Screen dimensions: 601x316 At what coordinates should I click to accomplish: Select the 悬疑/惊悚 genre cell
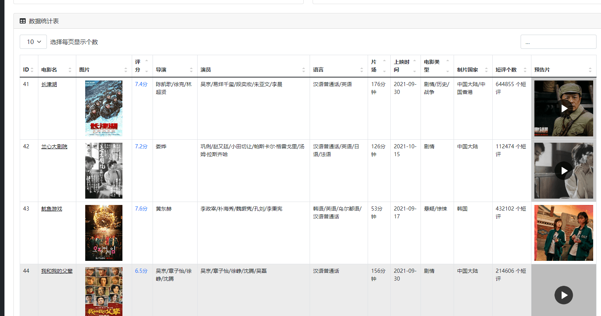click(x=437, y=233)
